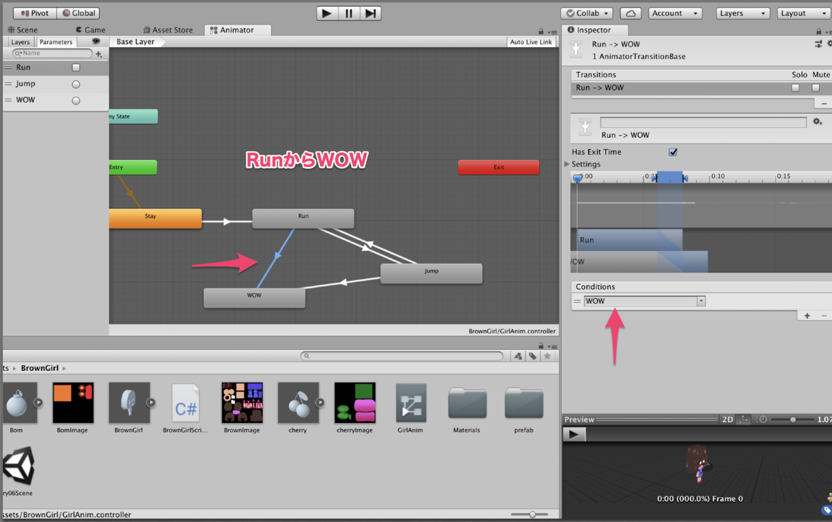
Task: Open the Layers tab in Animator panel
Action: pos(20,42)
